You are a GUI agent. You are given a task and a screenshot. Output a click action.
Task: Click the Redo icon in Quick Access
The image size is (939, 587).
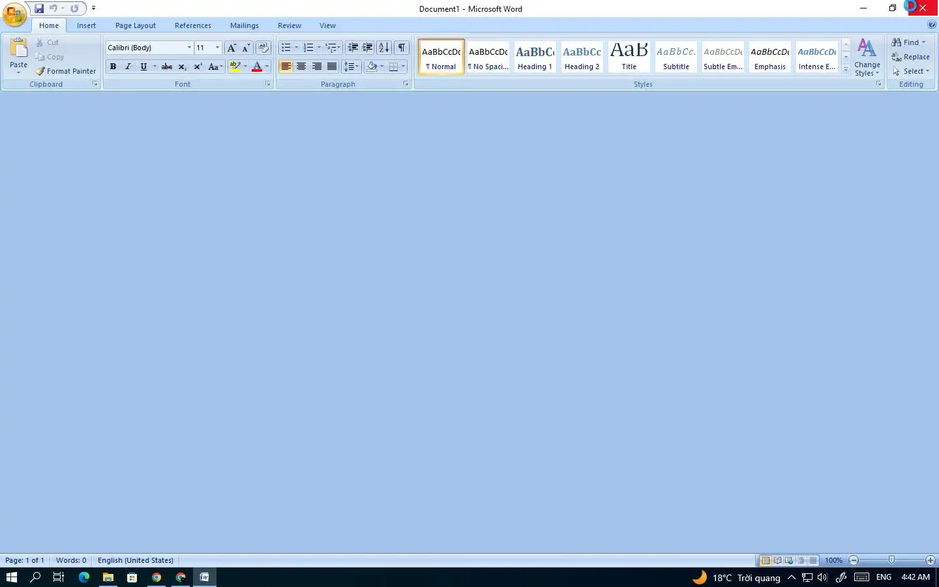pyautogui.click(x=74, y=8)
